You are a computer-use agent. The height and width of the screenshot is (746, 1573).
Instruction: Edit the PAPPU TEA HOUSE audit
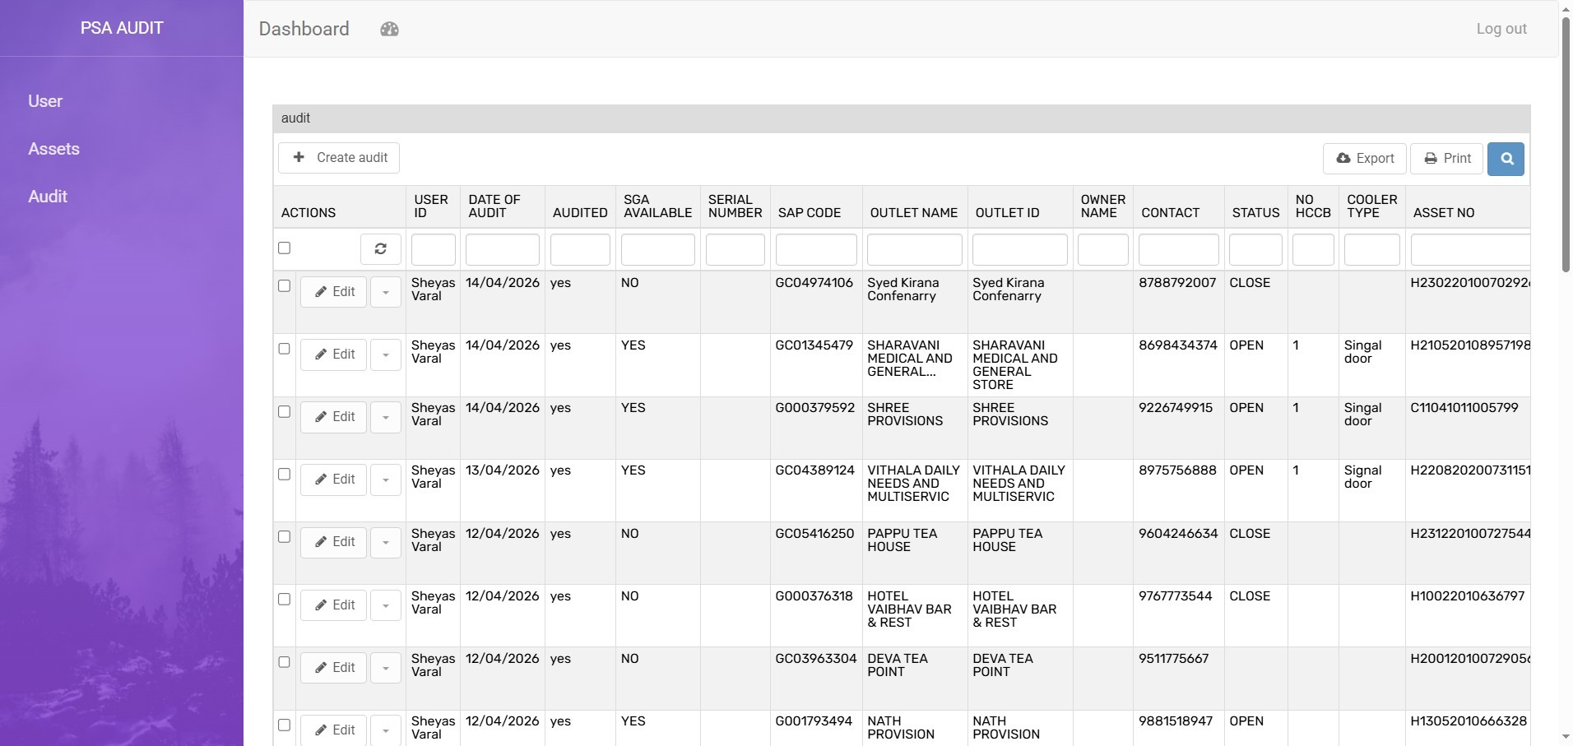pos(333,542)
